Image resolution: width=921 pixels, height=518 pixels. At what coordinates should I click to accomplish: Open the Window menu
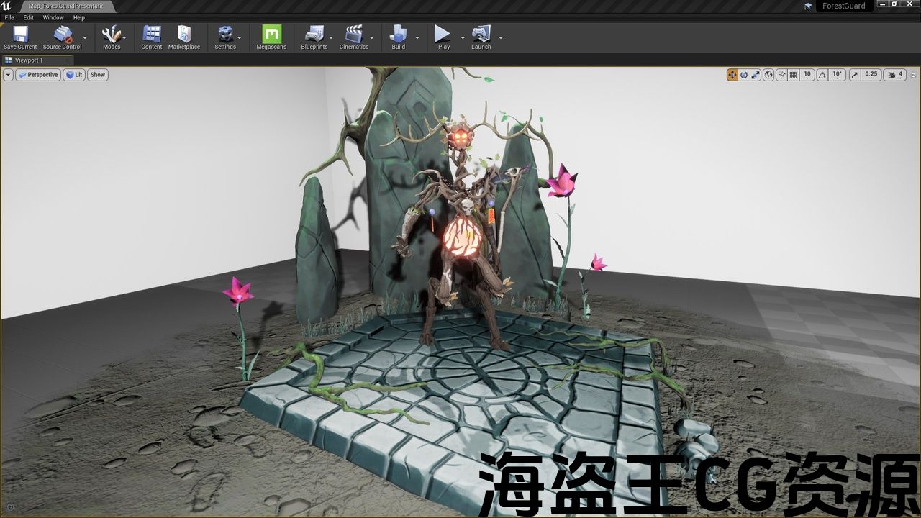(53, 17)
